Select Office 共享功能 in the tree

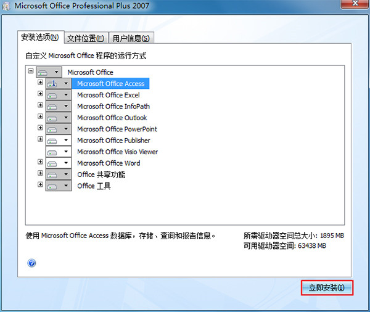point(101,174)
